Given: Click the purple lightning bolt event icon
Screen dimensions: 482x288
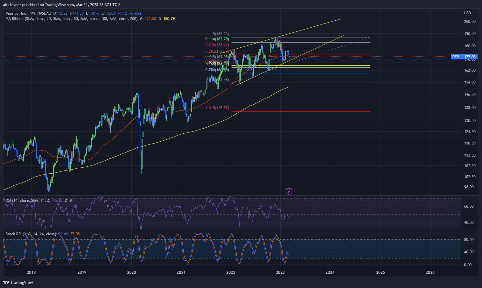Looking at the screenshot, I should coord(289,191).
